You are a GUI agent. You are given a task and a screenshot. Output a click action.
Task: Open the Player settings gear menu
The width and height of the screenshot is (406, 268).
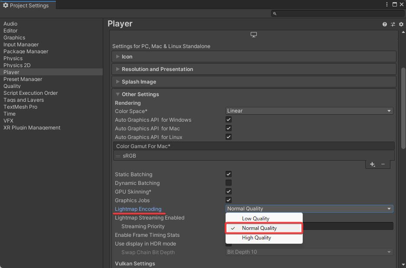401,24
